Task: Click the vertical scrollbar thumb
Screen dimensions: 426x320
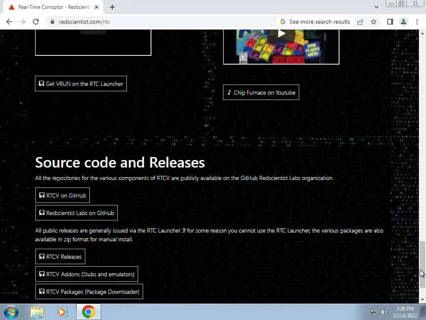Action: pyautogui.click(x=422, y=264)
